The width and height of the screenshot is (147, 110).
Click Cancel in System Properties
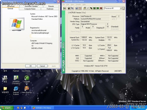(42, 66)
